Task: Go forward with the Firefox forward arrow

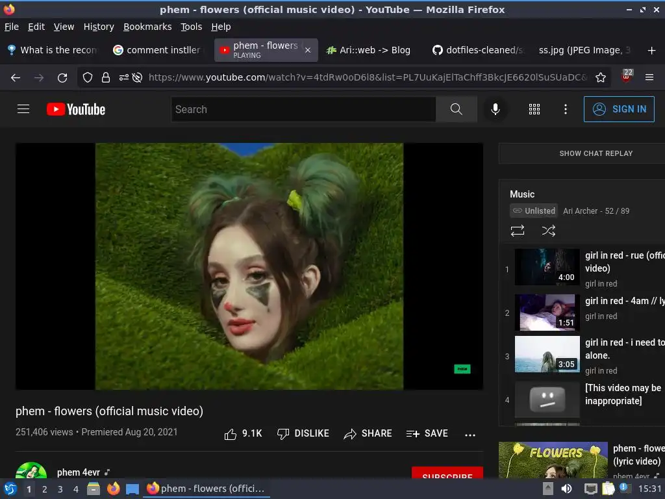Action: [39, 78]
